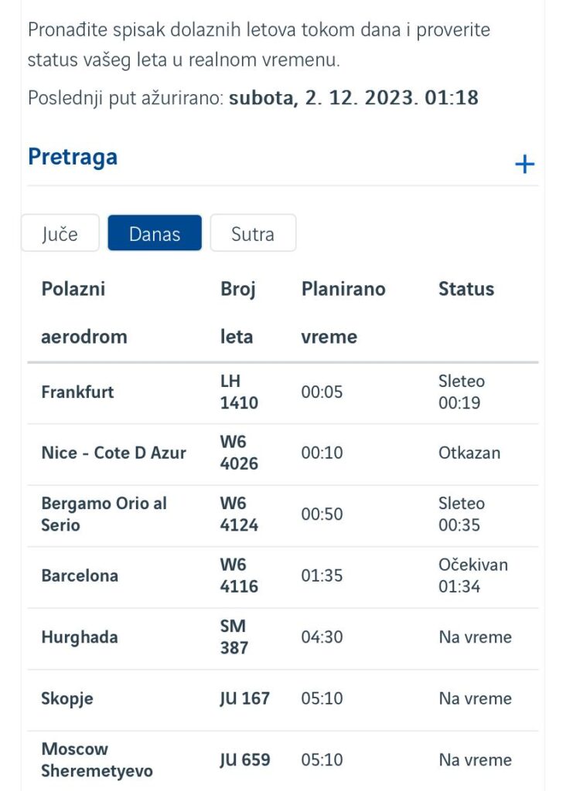Open the Frankfurt arrival row
Image resolution: width=566 pixels, height=791 pixels.
coord(77,392)
